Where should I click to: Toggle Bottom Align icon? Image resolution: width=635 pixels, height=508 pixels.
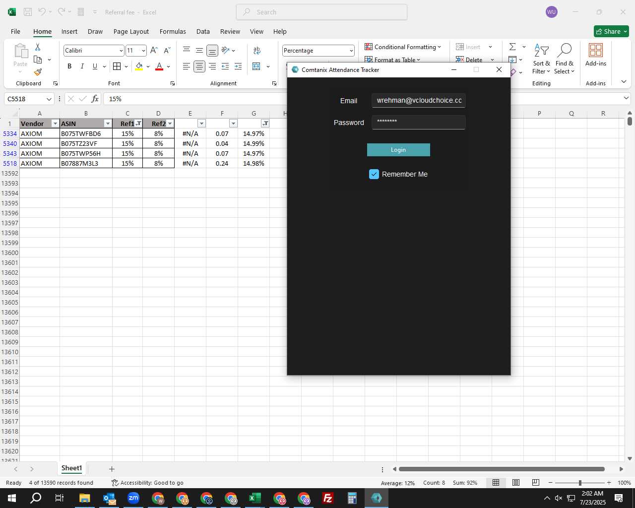click(x=212, y=51)
